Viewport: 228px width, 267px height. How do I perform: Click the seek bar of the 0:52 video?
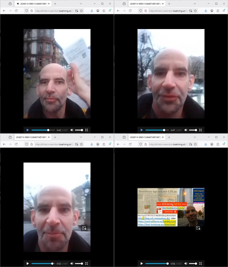42,263
